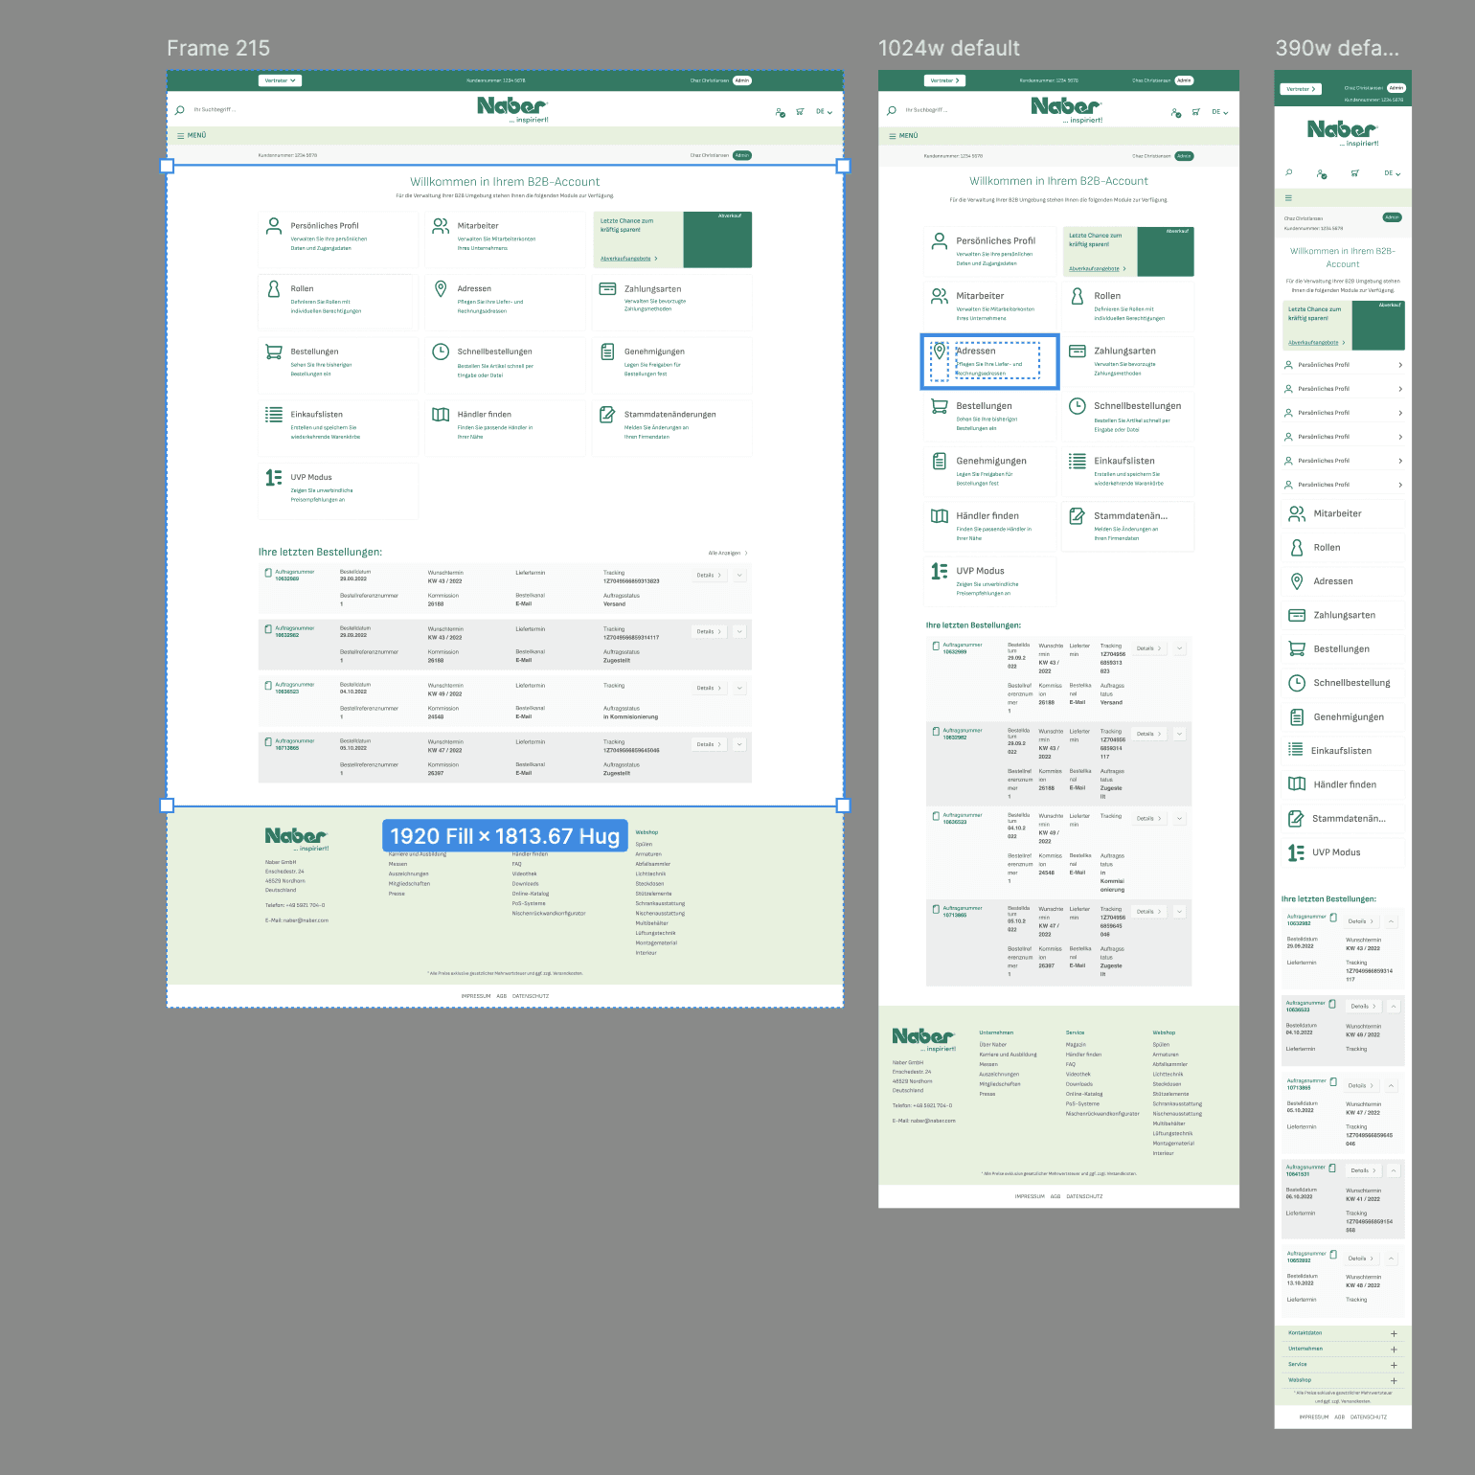The width and height of the screenshot is (1475, 1475).
Task: Click the Händler finden icon in the 390w frame
Action: [1297, 783]
